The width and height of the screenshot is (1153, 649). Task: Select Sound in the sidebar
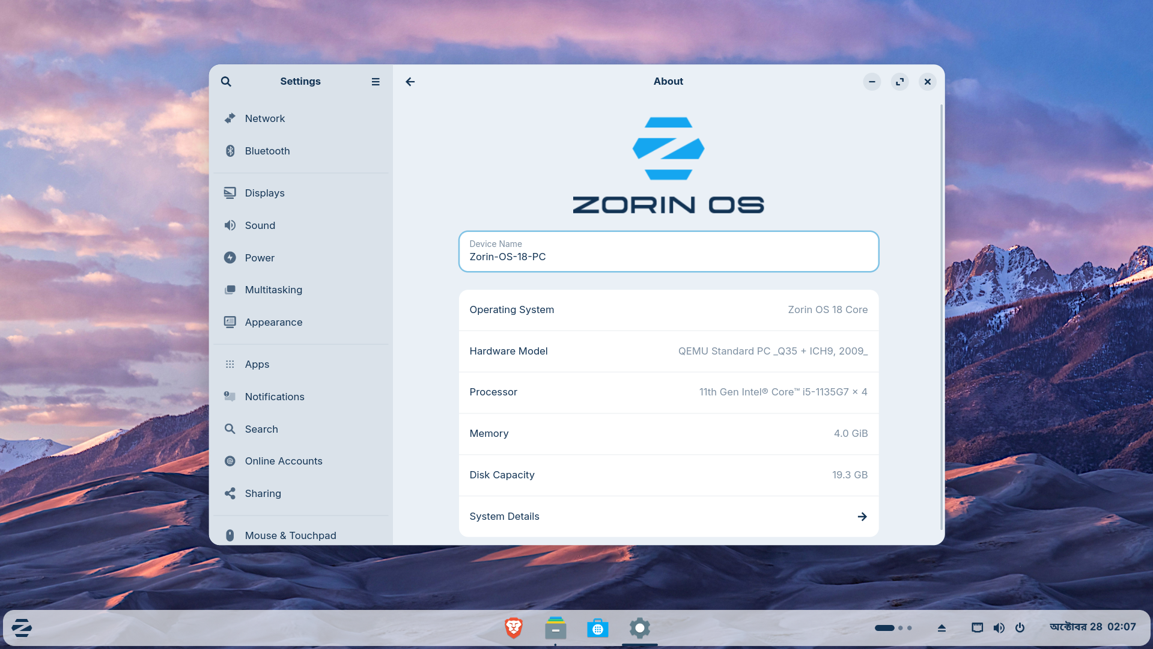click(x=301, y=225)
